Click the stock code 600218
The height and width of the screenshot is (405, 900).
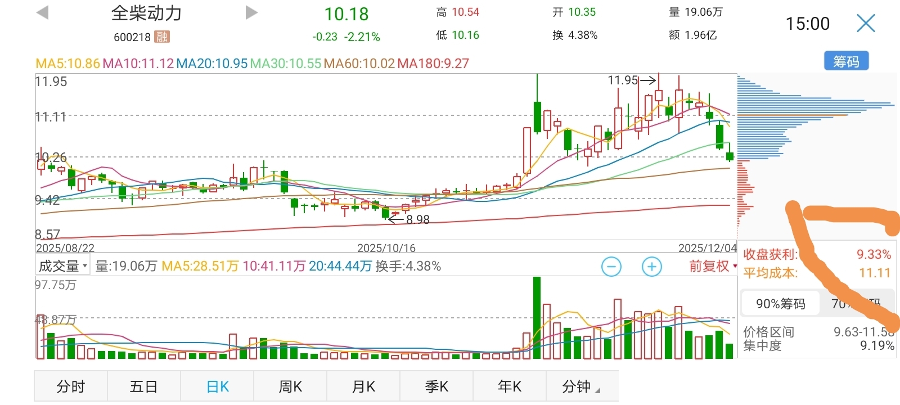click(x=132, y=37)
